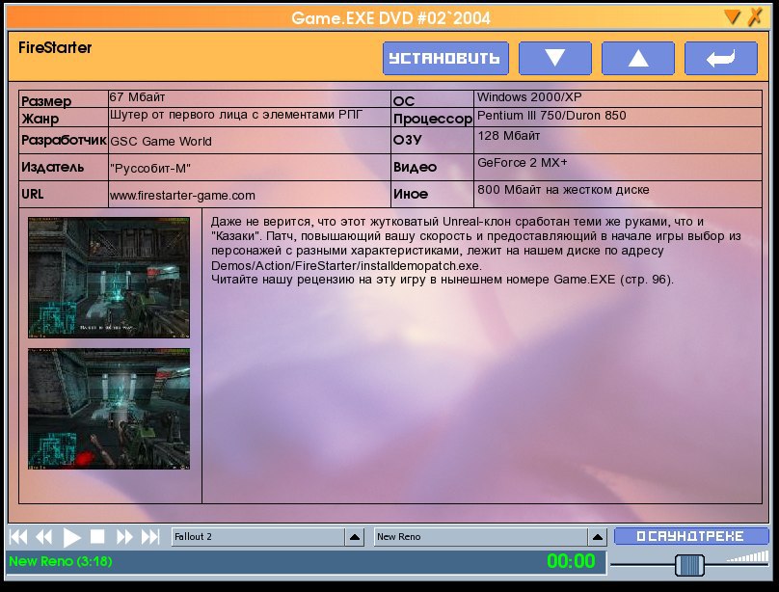Expand the New Reno track list arrow
779x592 pixels.
[x=598, y=537]
